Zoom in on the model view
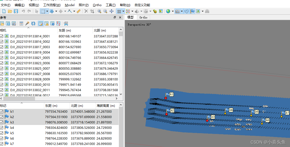Screen dimensions: 290x147 tap(99, 12)
